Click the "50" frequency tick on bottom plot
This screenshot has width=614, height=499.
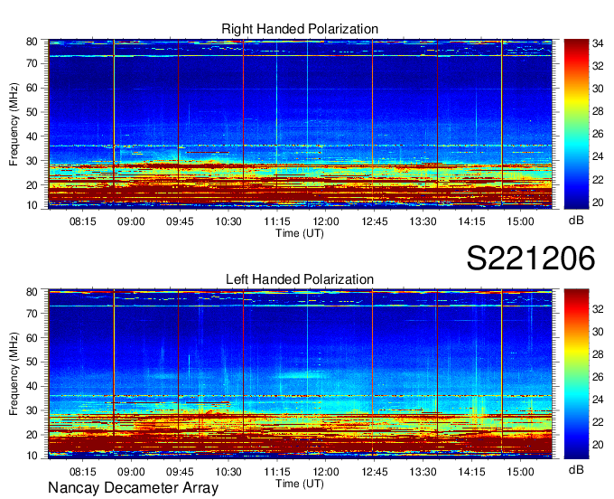(x=32, y=362)
